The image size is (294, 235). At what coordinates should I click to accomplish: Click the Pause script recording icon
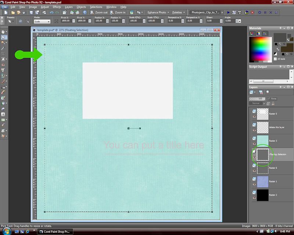[x=265, y=12]
